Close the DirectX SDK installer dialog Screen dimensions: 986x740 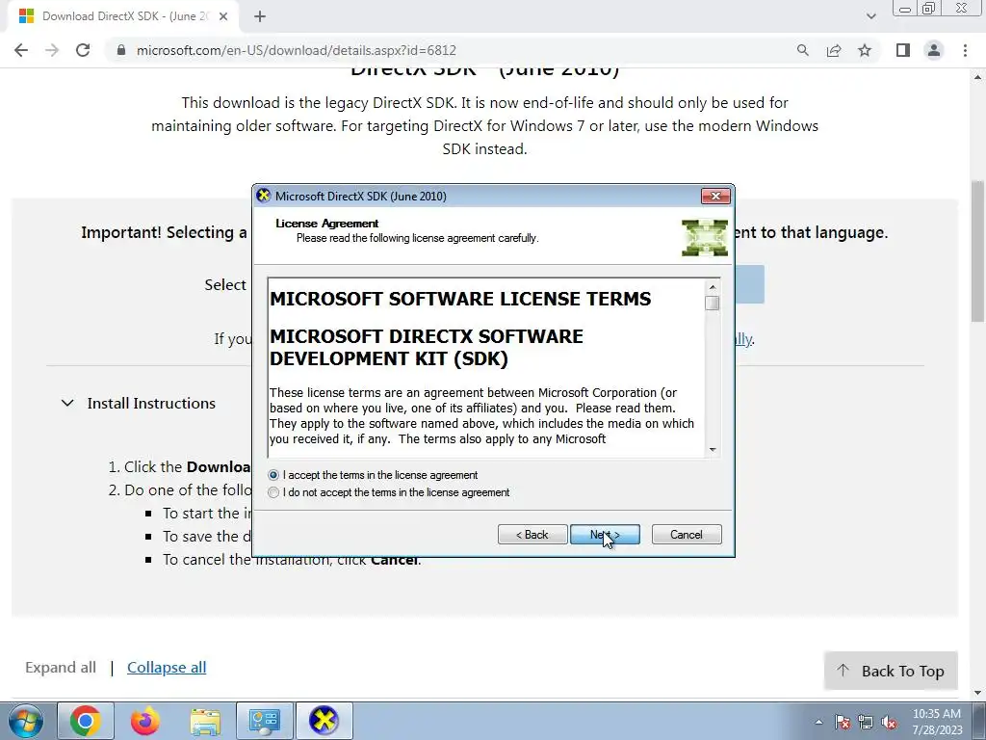[x=715, y=196]
